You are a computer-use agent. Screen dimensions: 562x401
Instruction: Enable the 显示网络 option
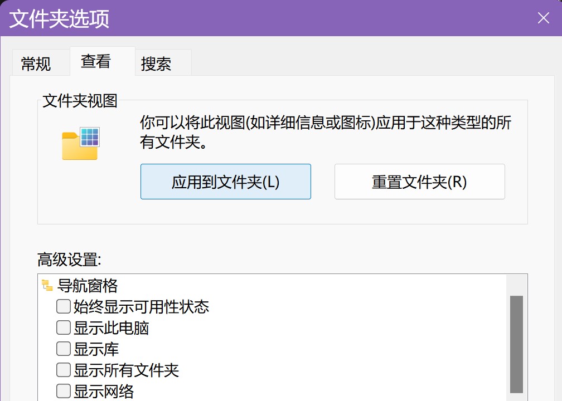[63, 390]
